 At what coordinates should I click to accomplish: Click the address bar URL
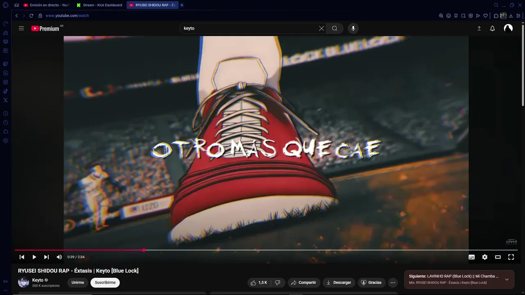pos(67,16)
